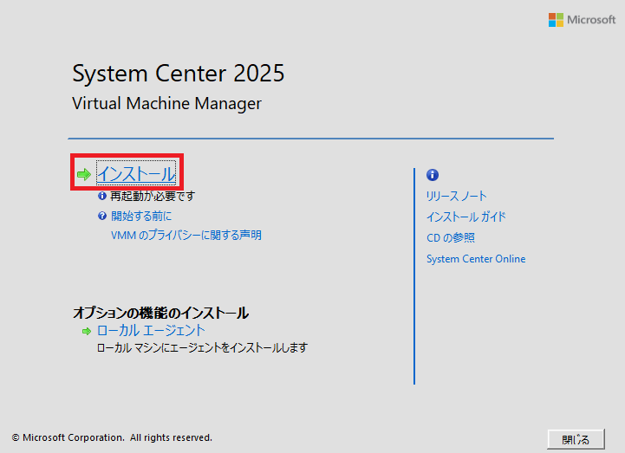Screen dimensions: 625x453
Task: Click the 再起動が必要です text
Action: click(153, 196)
